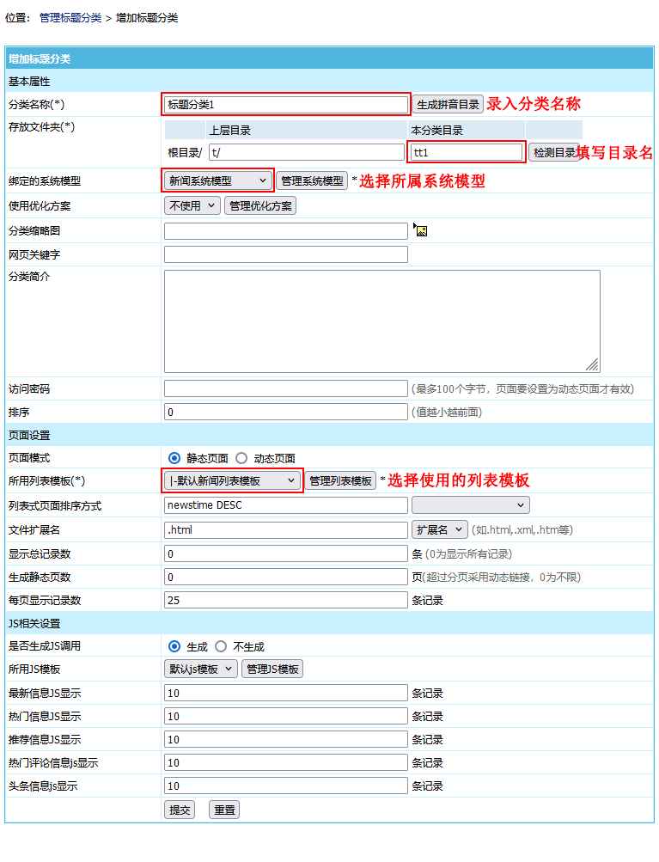Reset the form with 重置 button
The height and width of the screenshot is (862, 659).
[x=224, y=810]
